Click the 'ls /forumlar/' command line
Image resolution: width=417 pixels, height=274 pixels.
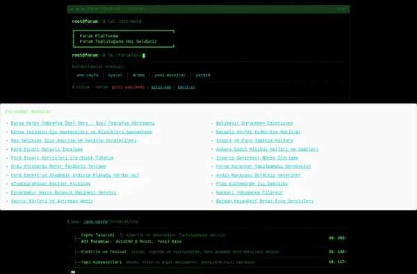click(124, 55)
